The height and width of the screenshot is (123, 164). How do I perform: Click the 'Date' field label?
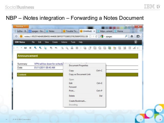[20, 68]
